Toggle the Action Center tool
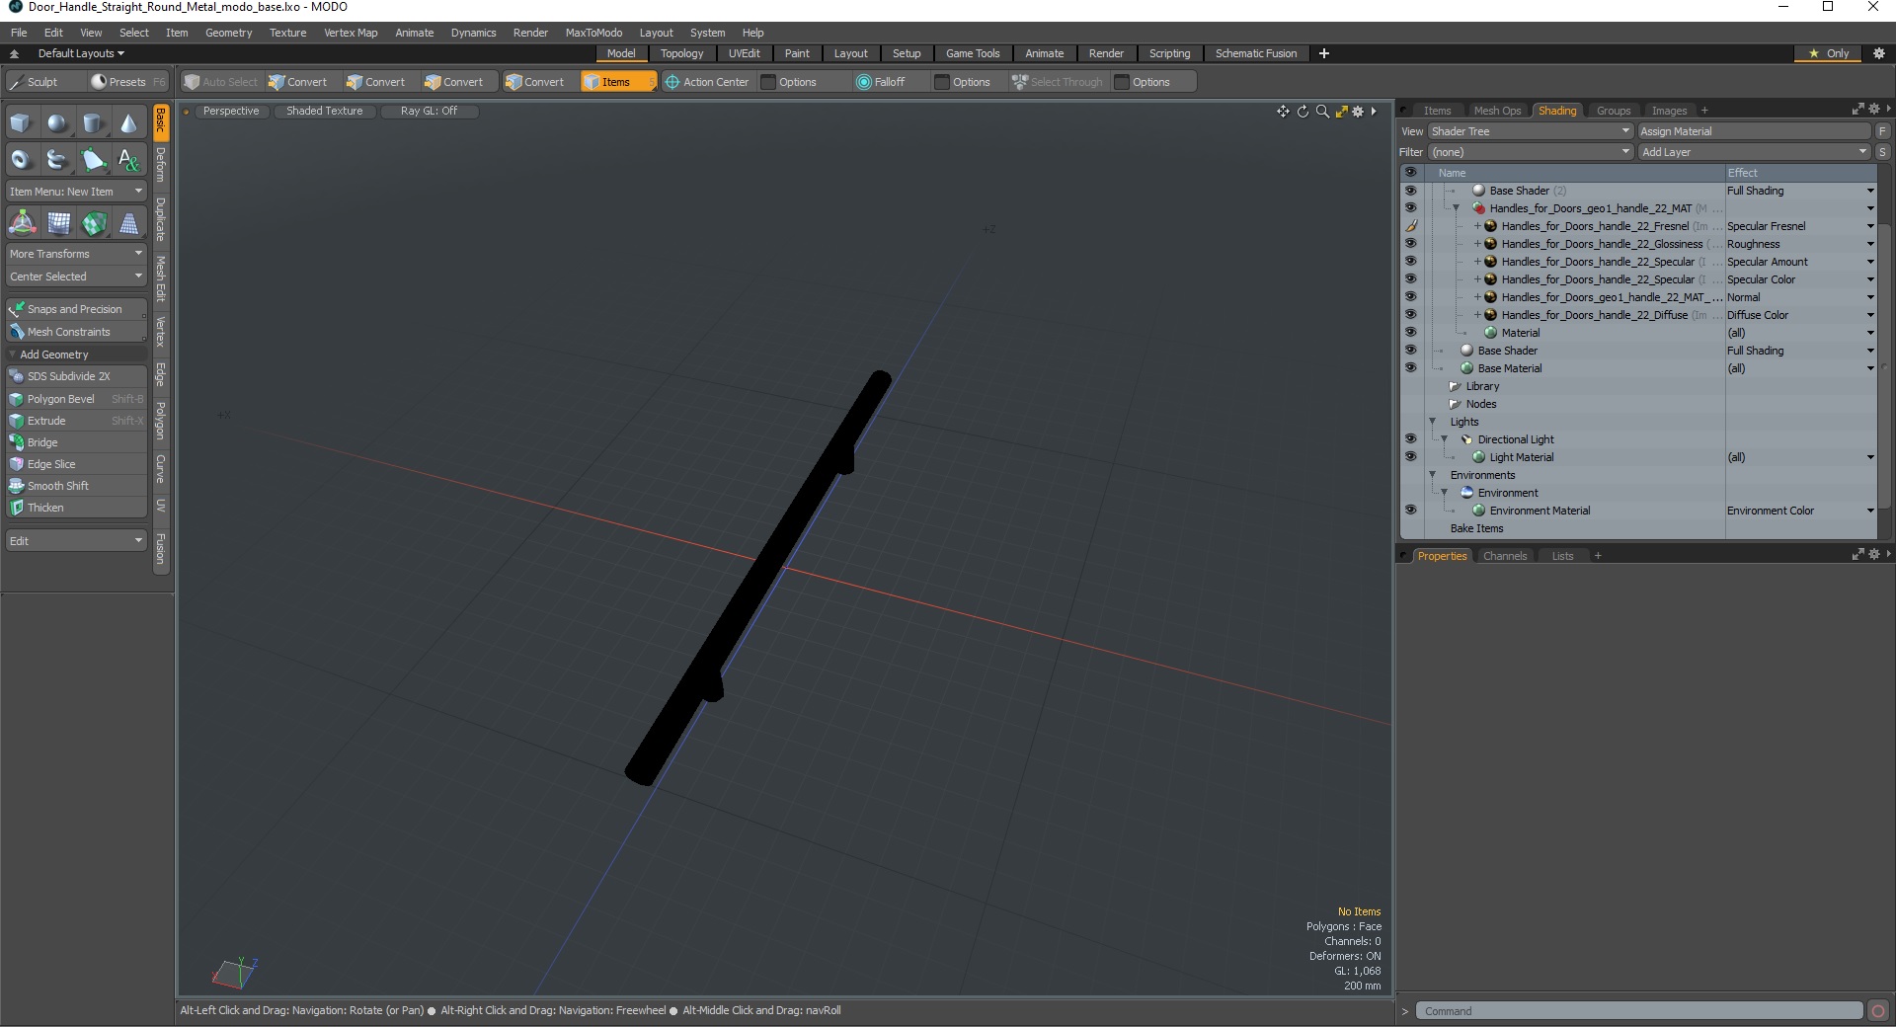Screen dimensions: 1896x1027 [706, 82]
